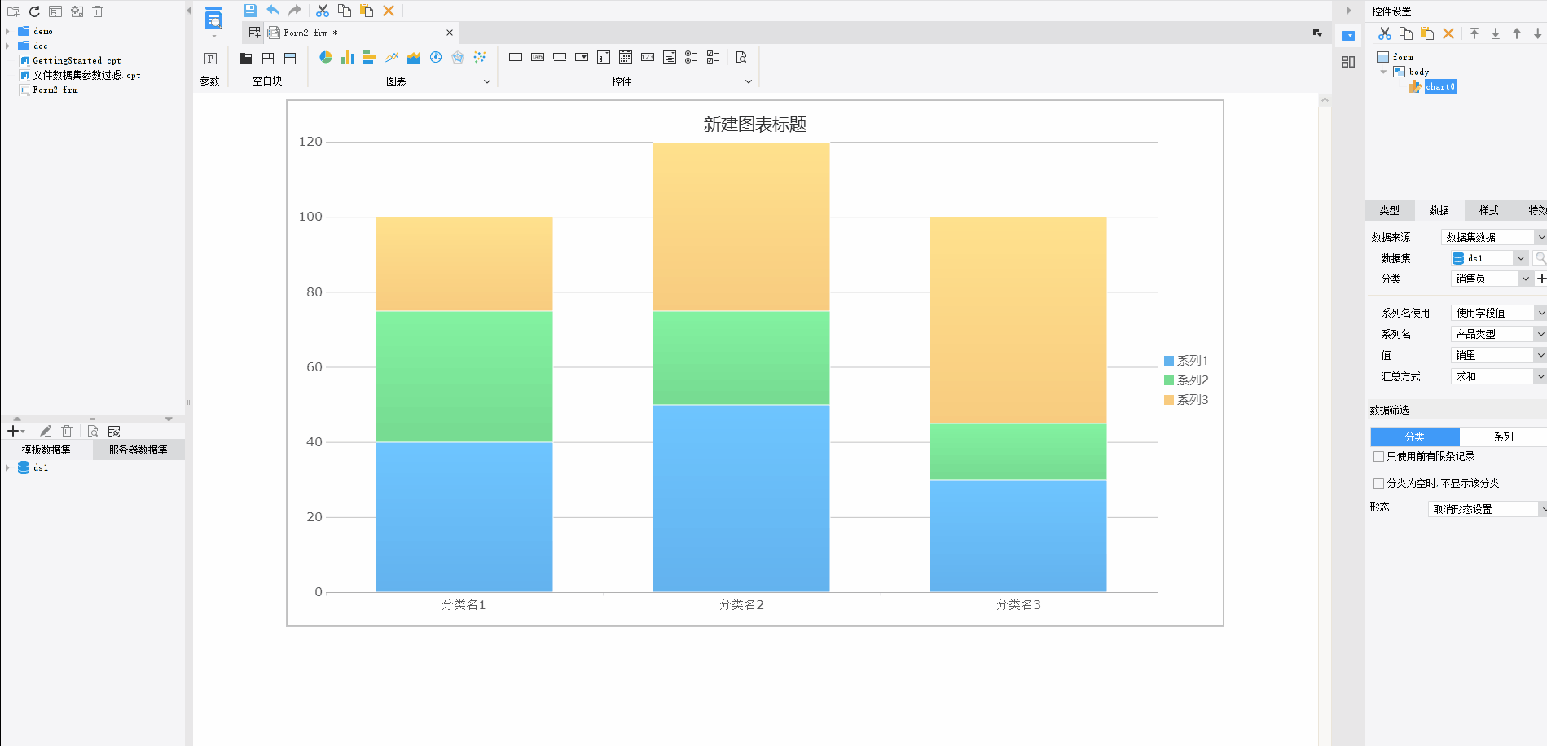
Task: Click the Paste icon in the top toolbar
Action: pos(367,11)
